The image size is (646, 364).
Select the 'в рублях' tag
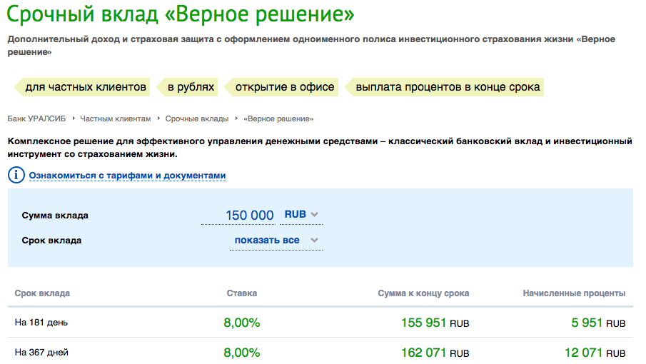pyautogui.click(x=187, y=87)
